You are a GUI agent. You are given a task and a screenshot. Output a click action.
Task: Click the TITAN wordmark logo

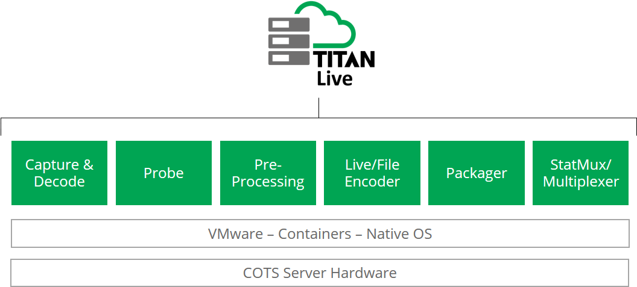(343, 59)
